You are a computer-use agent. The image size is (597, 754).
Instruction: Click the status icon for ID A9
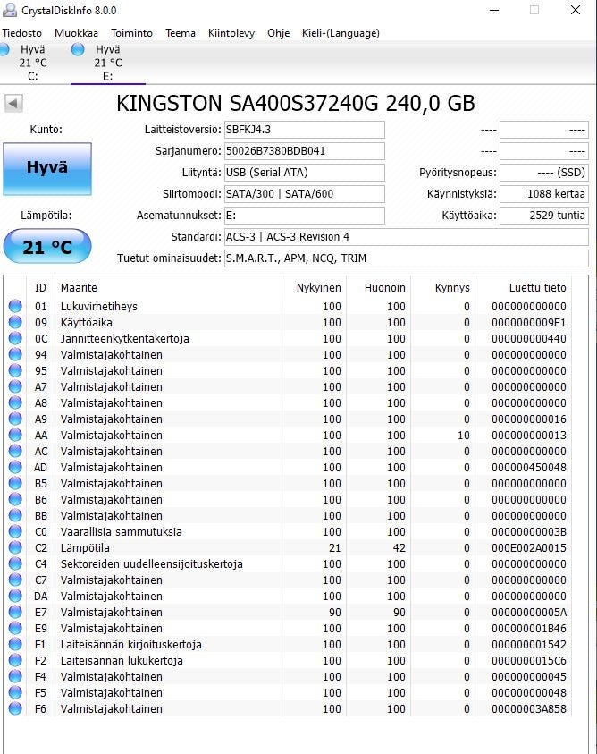pyautogui.click(x=15, y=419)
